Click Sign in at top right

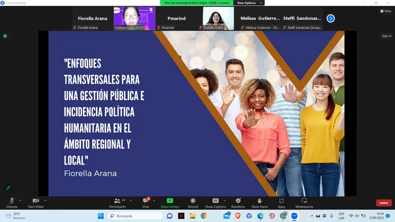[x=386, y=36]
